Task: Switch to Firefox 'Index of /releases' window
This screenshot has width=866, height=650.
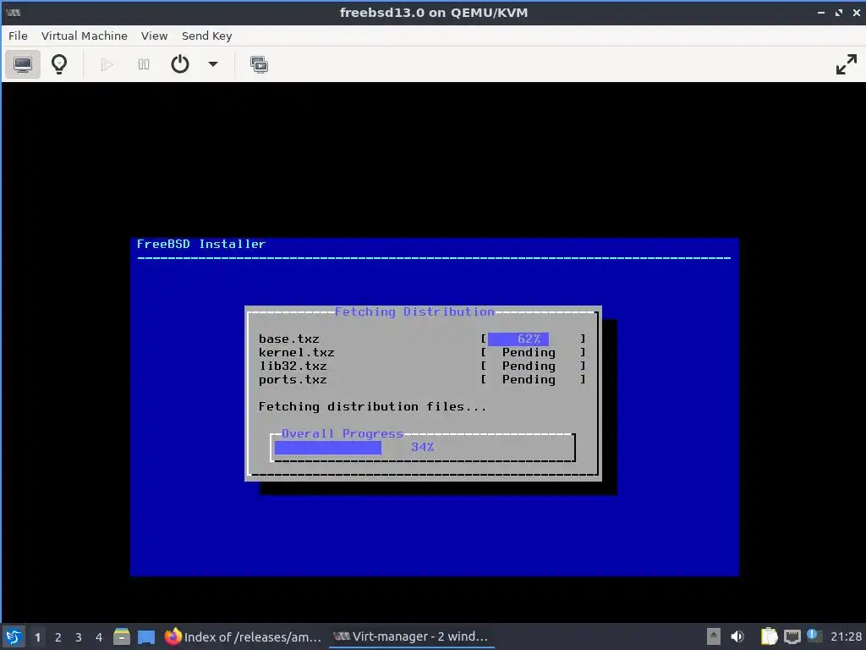Action: pyautogui.click(x=243, y=636)
